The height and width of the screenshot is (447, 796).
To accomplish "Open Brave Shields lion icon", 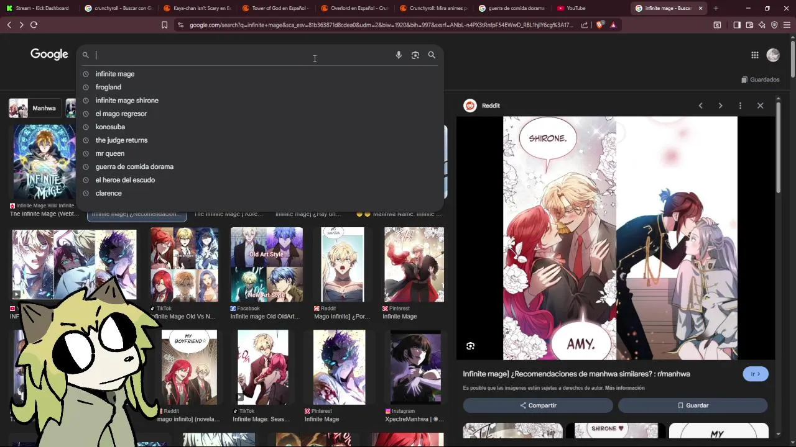I will 599,25.
